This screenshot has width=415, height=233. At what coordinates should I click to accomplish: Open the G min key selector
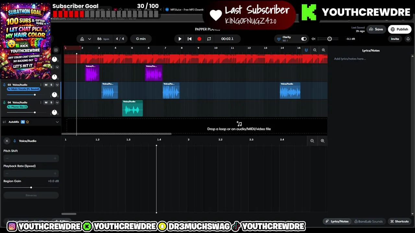tap(141, 39)
